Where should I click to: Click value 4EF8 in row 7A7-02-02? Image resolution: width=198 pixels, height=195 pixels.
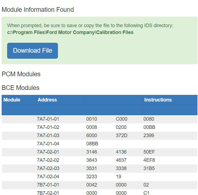point(149,160)
